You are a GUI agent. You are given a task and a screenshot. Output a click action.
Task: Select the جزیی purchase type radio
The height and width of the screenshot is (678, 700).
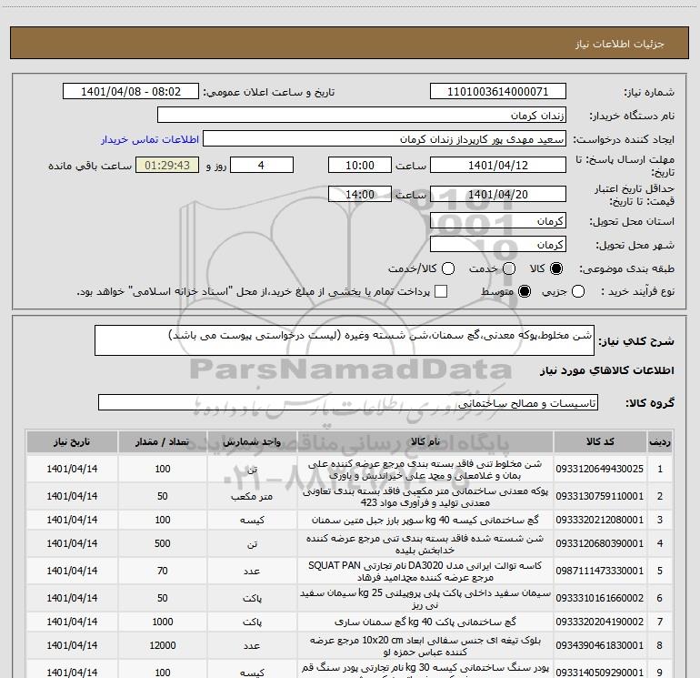point(578,291)
